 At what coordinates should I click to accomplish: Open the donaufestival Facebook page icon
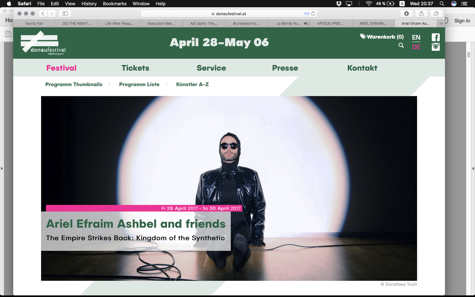[x=436, y=37]
